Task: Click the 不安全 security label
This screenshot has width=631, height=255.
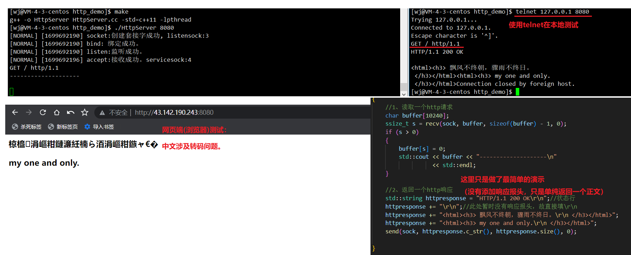Action: 118,113
